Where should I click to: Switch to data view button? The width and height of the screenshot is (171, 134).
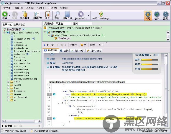pos(166,16)
